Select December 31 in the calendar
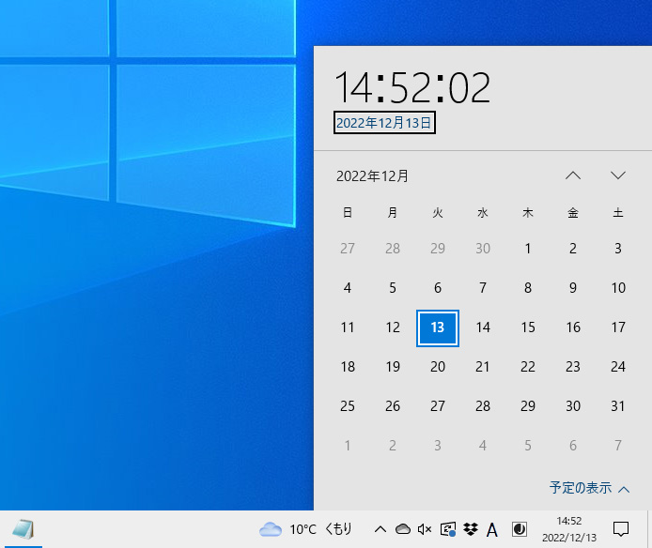The height and width of the screenshot is (548, 652). (x=618, y=406)
